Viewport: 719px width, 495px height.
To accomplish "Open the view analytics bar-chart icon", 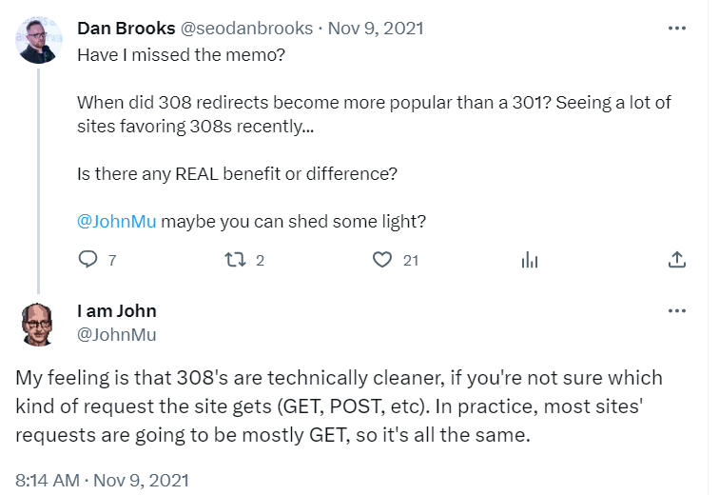I will (x=530, y=260).
